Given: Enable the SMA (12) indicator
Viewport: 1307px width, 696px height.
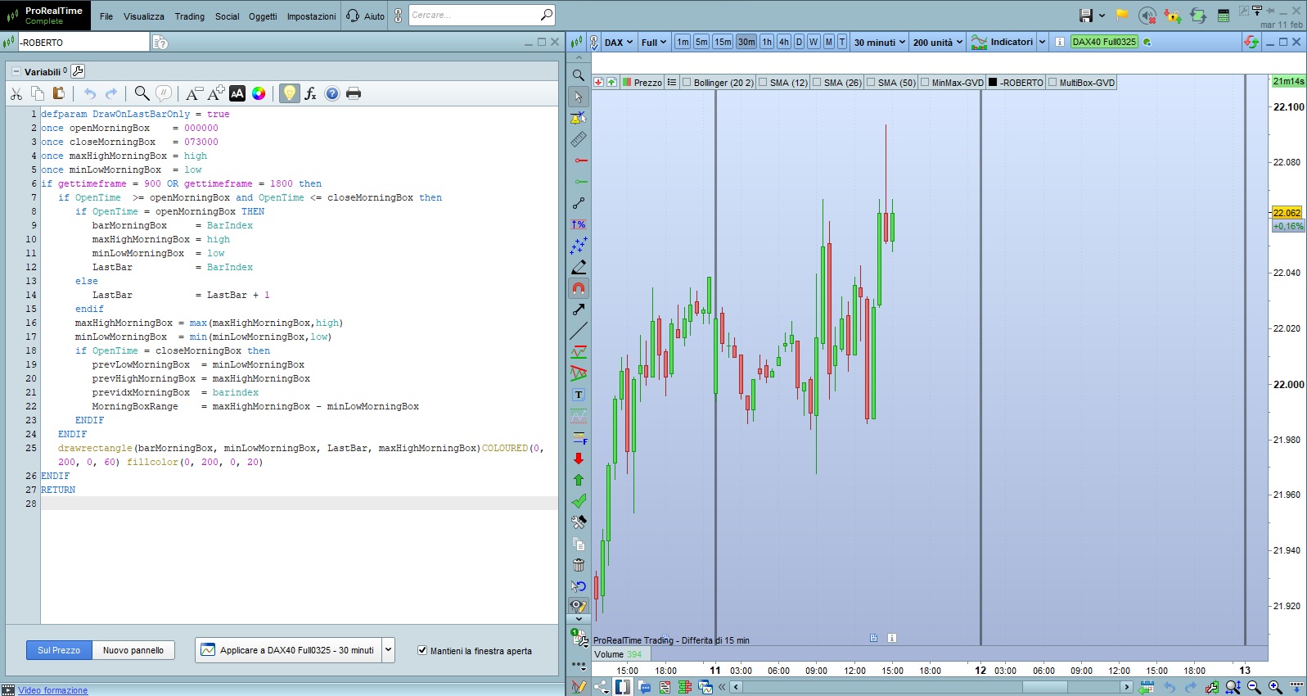Looking at the screenshot, I should (763, 83).
